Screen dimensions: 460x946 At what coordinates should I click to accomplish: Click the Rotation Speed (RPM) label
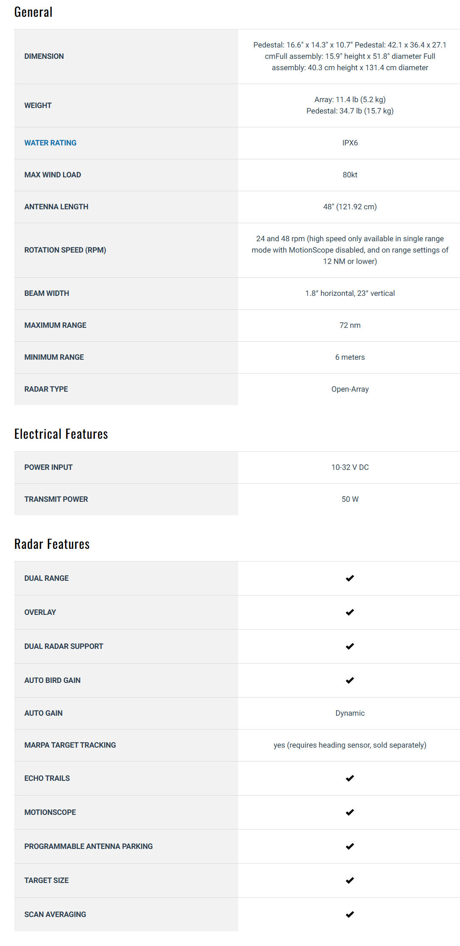[65, 250]
